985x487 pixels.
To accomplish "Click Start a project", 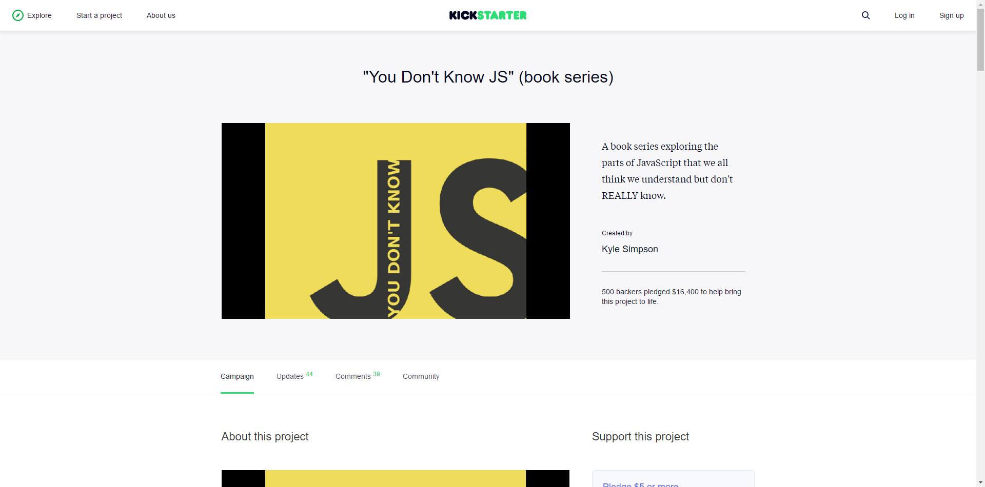I will click(99, 15).
